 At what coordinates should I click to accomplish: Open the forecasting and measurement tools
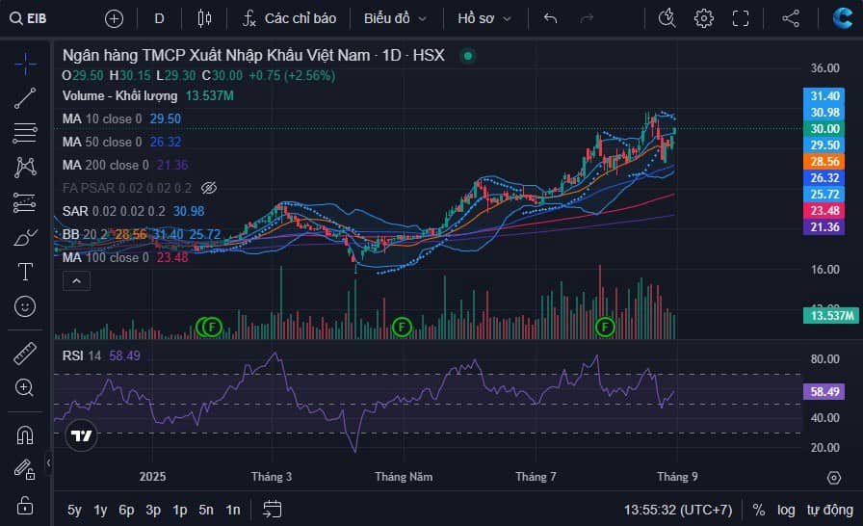[25, 202]
